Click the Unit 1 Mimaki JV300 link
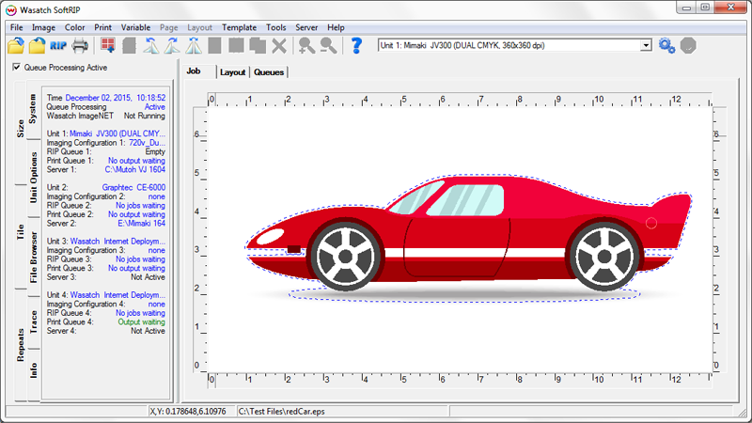This screenshot has width=752, height=423. 117,133
